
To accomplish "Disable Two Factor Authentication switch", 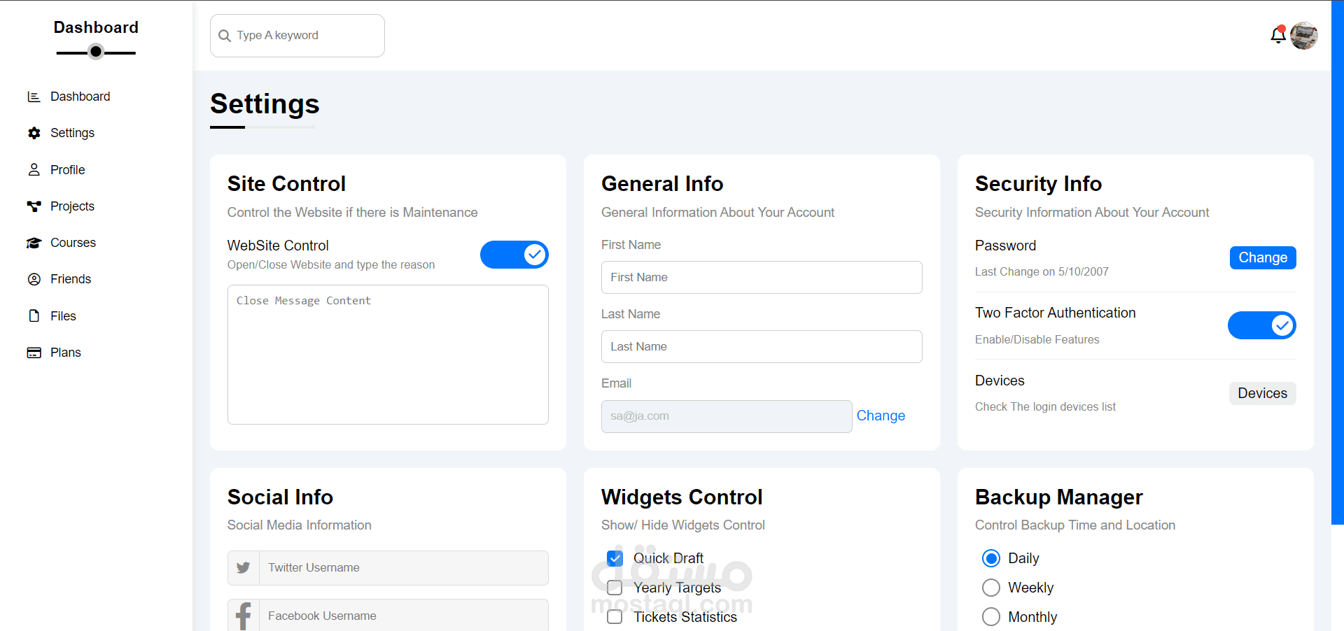I will coord(1261,325).
